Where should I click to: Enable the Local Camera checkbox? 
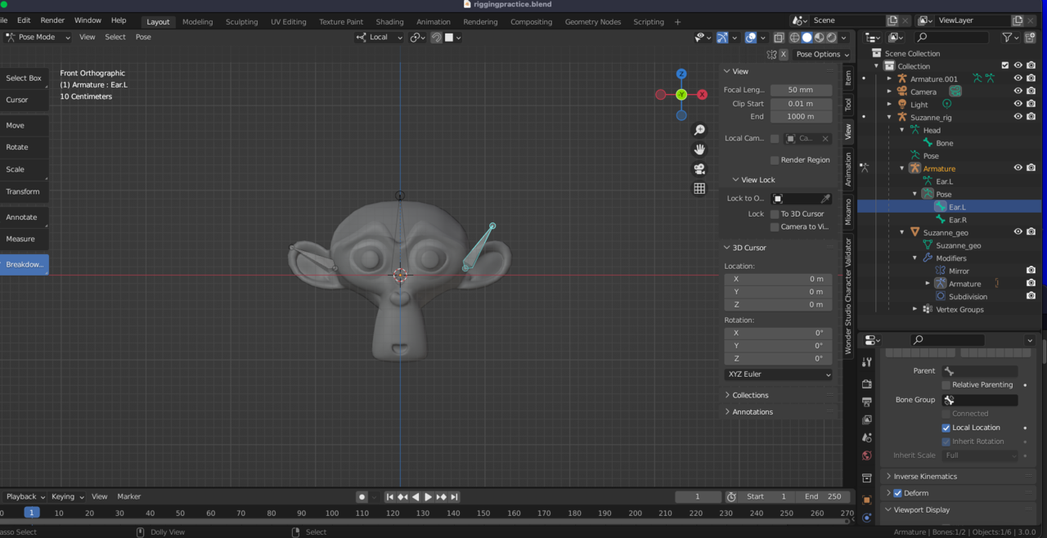pyautogui.click(x=775, y=138)
